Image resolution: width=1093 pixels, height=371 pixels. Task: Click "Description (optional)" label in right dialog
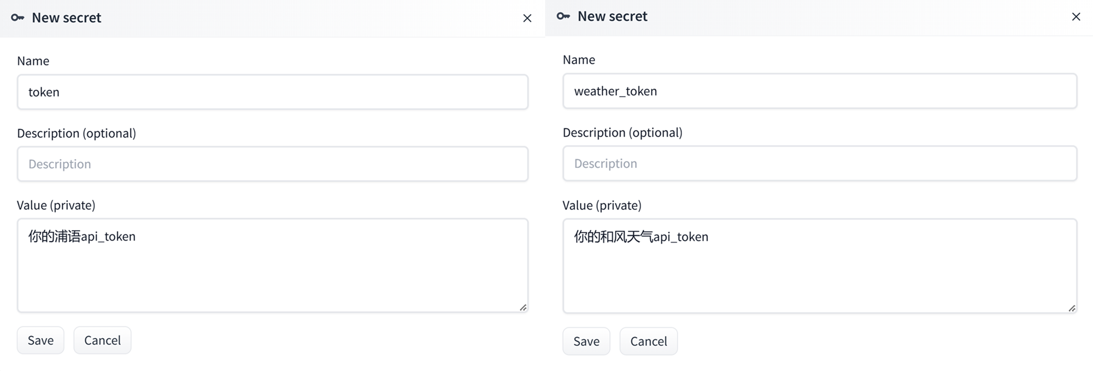(x=622, y=132)
